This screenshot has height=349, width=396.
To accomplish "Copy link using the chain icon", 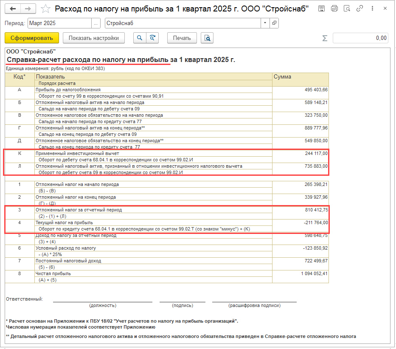I will (x=360, y=8).
